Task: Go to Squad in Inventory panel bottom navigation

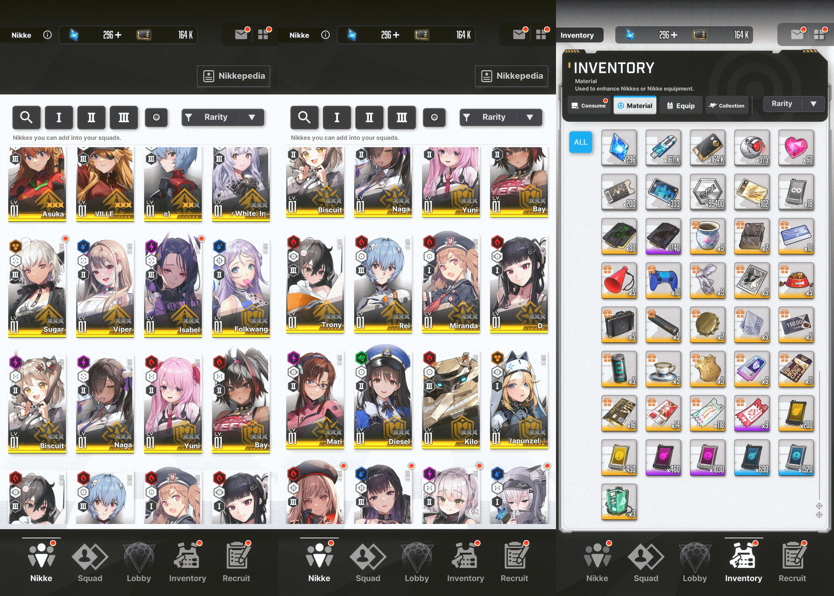Action: point(646,562)
